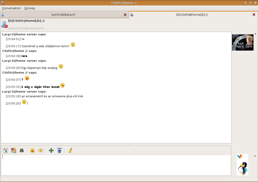258x182 pixels.
Task: Close the C0d3r@home chat window
Action: tap(255, 3)
